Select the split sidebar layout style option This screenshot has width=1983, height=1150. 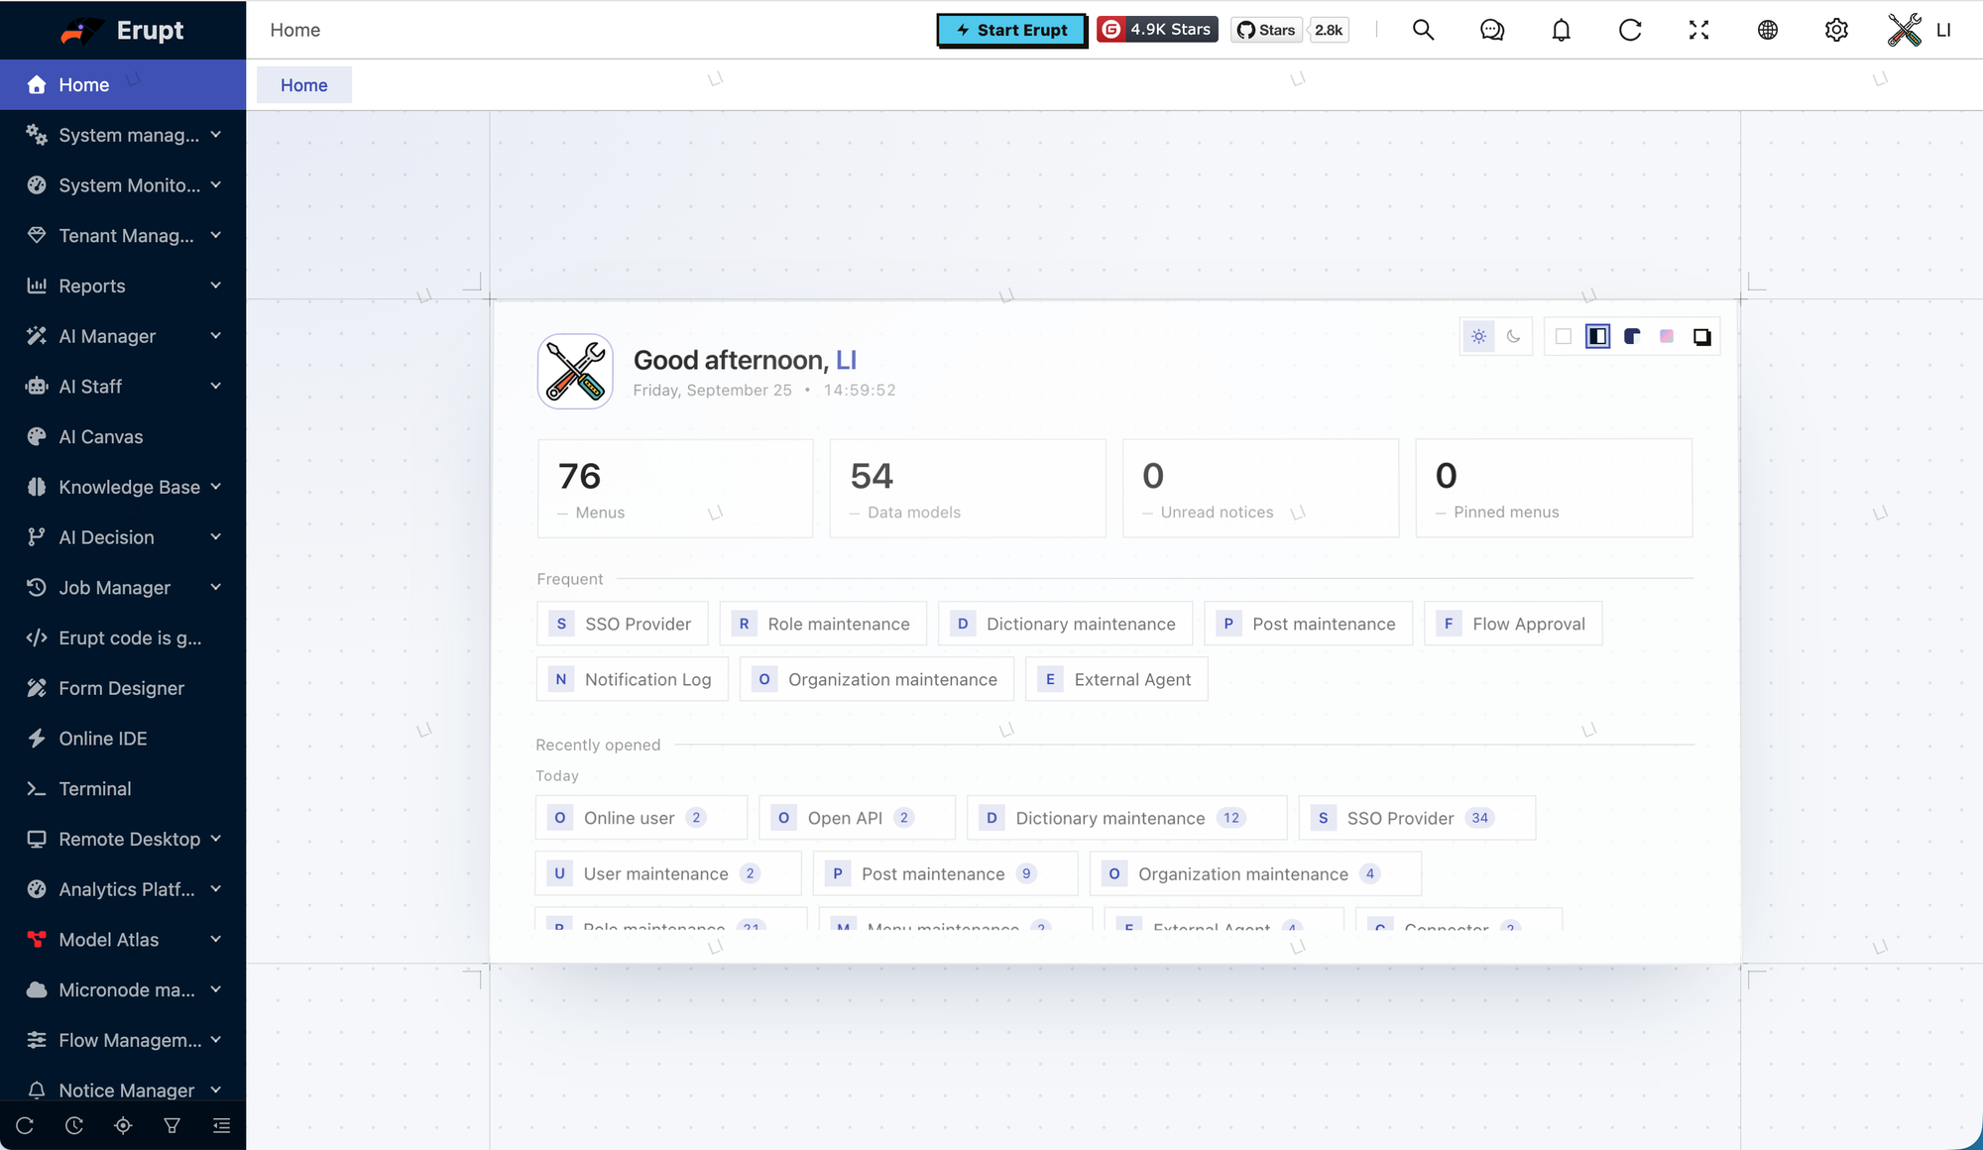pos(1597,336)
